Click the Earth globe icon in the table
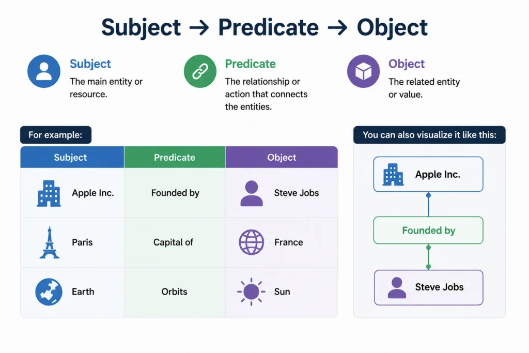This screenshot has height=353, width=529. pyautogui.click(x=49, y=291)
